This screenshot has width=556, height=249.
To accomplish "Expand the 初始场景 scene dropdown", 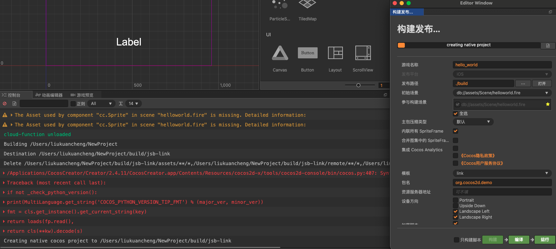I will pos(502,93).
